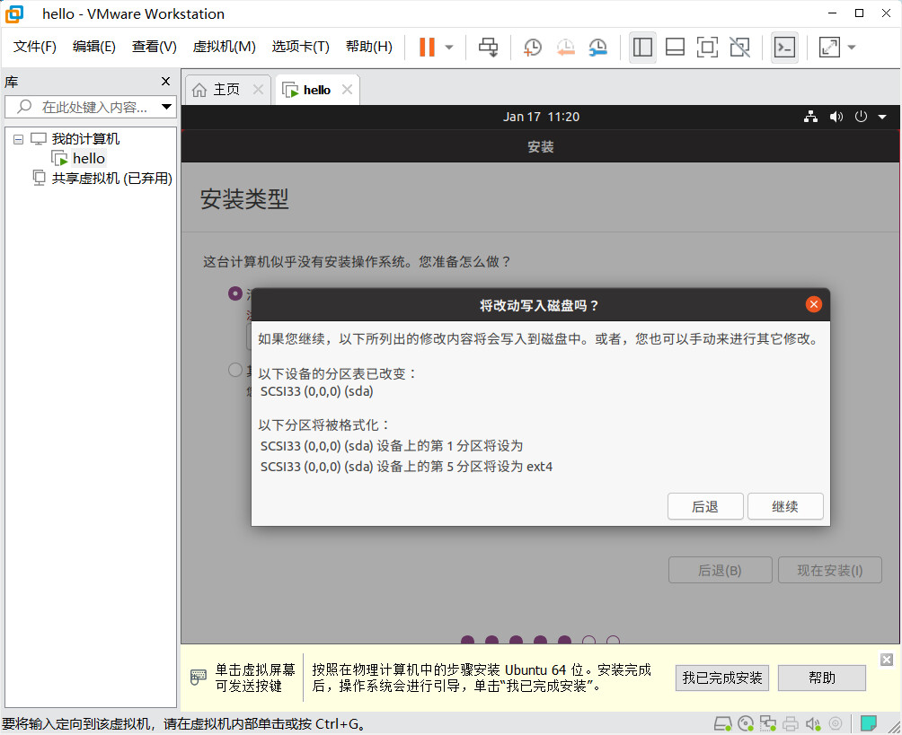The height and width of the screenshot is (735, 902).
Task: Close the 主页 tab
Action: click(x=258, y=90)
